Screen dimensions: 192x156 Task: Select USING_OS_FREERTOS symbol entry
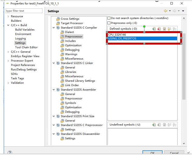143,38
